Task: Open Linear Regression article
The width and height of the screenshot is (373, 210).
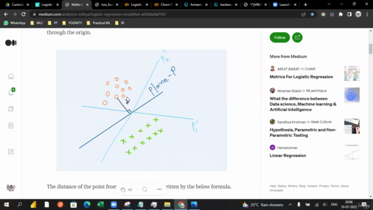Action: [x=288, y=156]
